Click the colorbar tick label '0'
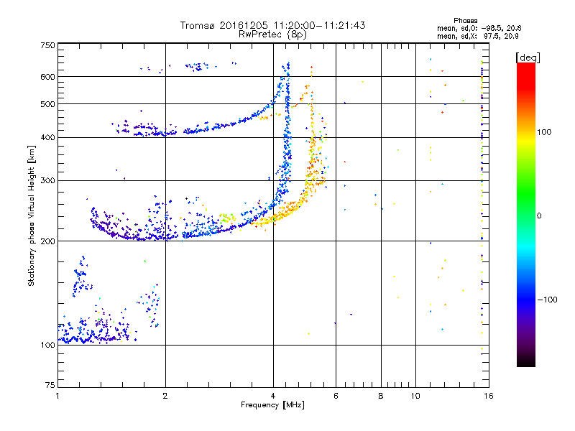 539,216
